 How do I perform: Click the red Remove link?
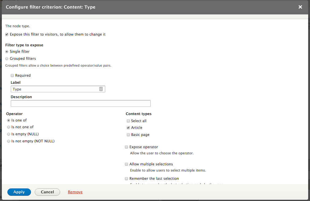coord(75,192)
